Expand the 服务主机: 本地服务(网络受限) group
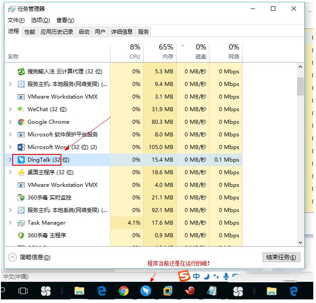Screen dimensions: 316x303 click(x=10, y=84)
